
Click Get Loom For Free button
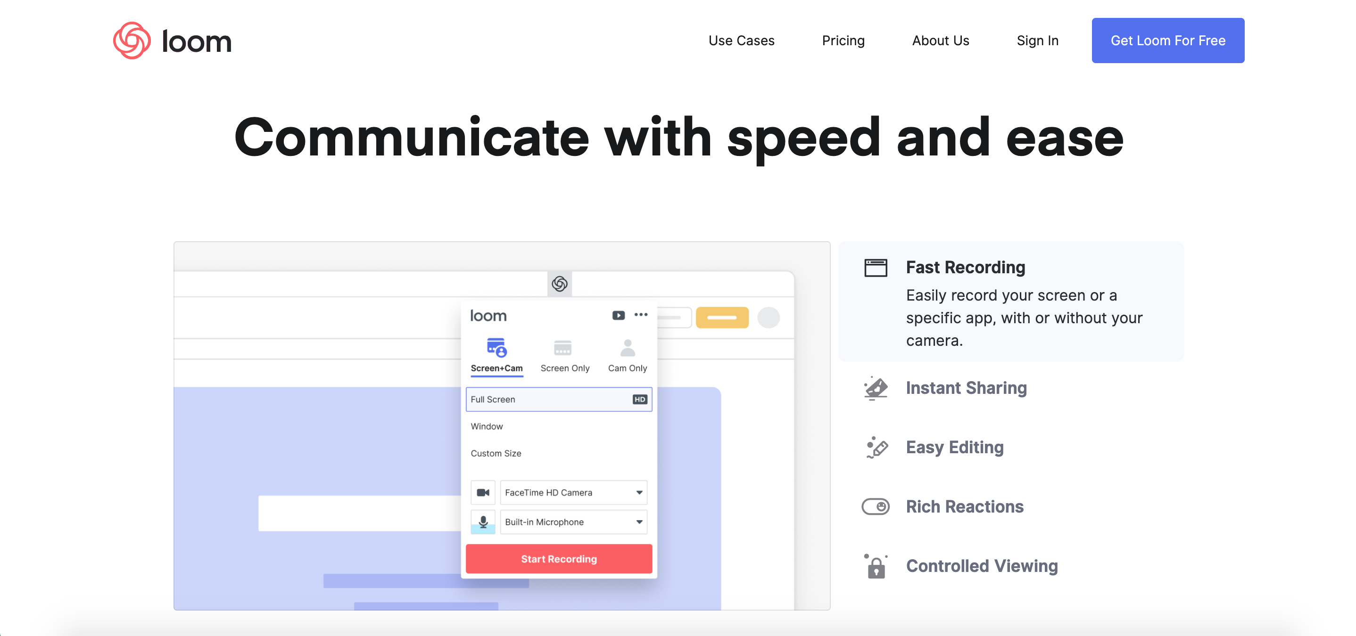[1167, 41]
